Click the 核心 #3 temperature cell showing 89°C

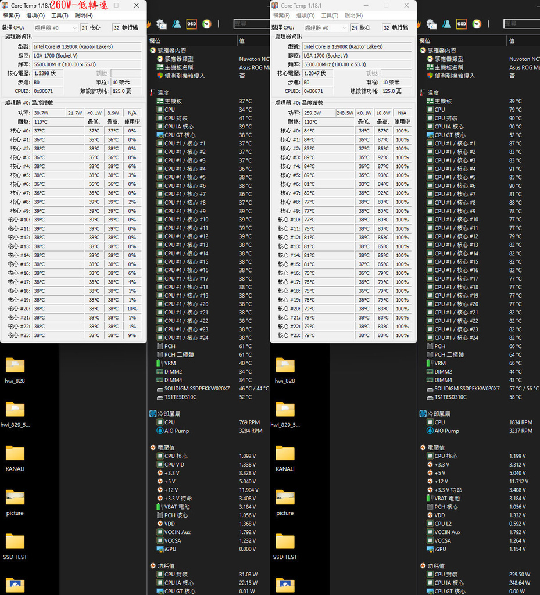(330, 157)
